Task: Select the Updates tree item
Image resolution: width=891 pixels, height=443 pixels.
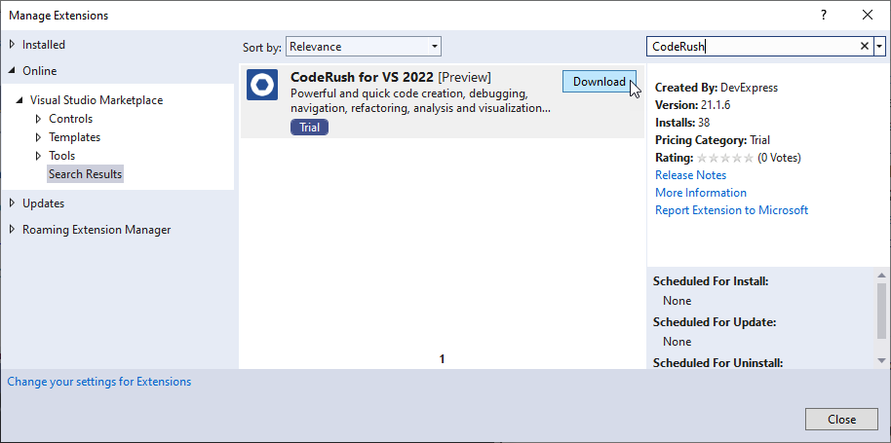Action: tap(43, 203)
